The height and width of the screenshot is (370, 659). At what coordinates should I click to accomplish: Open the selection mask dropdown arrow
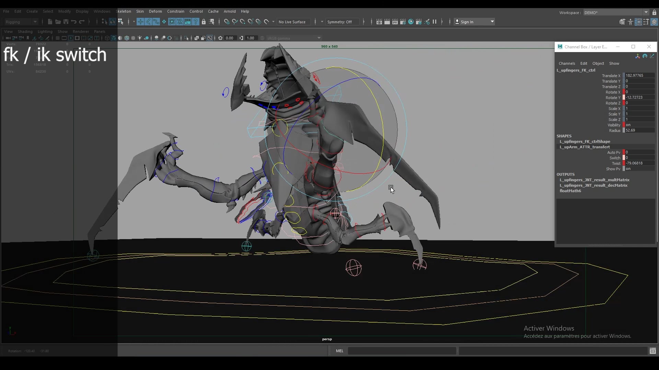134,22
